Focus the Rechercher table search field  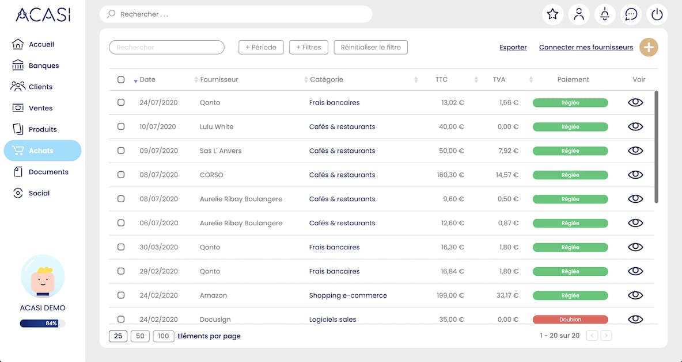pyautogui.click(x=166, y=47)
